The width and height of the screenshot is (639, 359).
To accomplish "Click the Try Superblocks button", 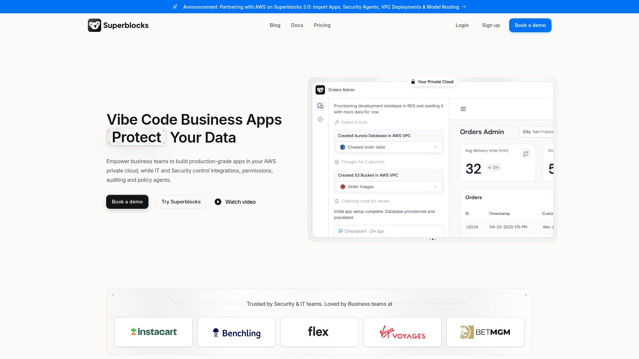I will (181, 202).
